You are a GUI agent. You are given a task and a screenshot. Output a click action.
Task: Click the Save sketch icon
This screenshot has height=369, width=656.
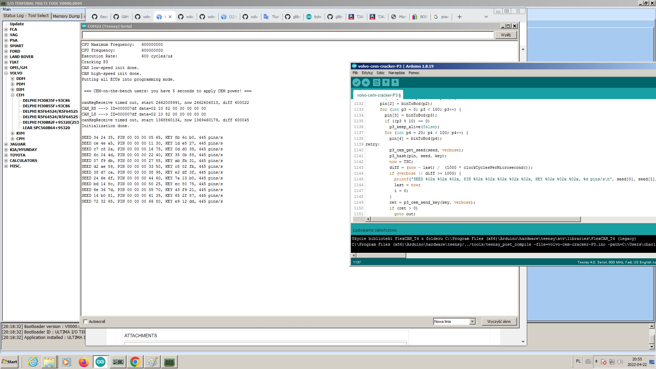click(395, 83)
